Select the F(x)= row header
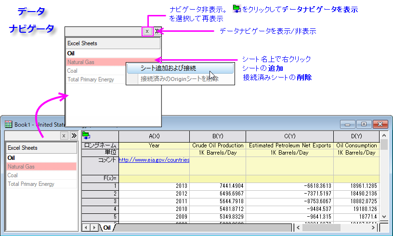Image resolution: width=393 pixels, height=236 pixels. tap(100, 178)
